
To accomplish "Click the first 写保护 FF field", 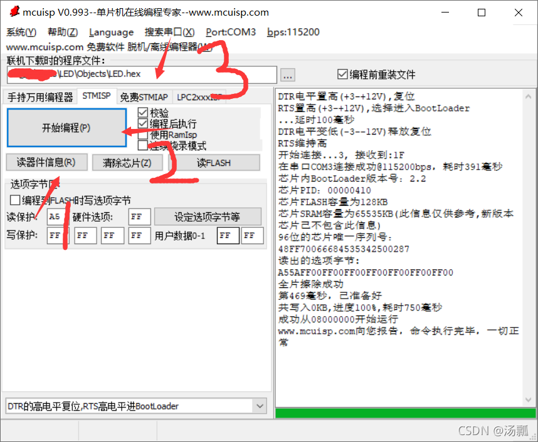I will pos(58,236).
